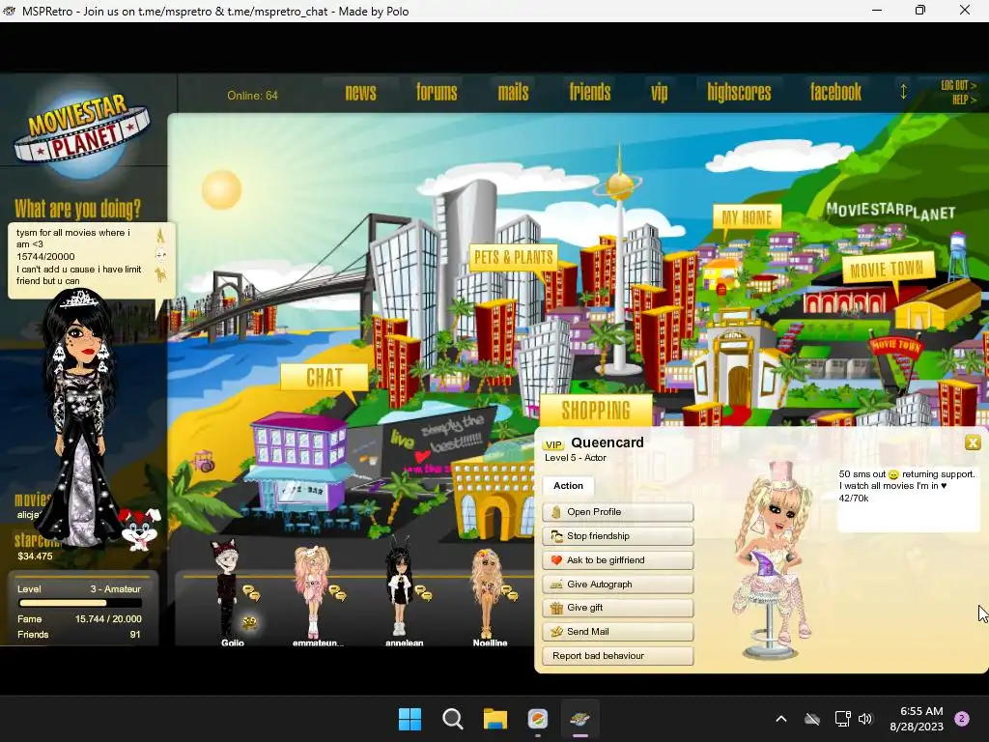Image resolution: width=989 pixels, height=742 pixels.
Task: Click chat bubbles icon beside emmateun
Action: 337,593
